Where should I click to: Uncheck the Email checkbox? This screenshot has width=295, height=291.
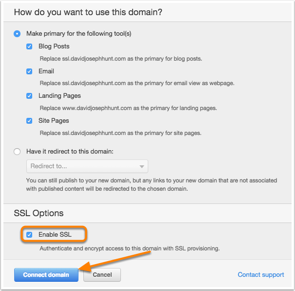(29, 71)
